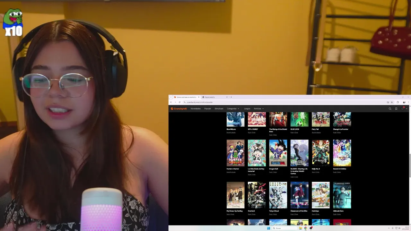The image size is (411, 231).
Task: Click the page vertical scrollbar thumb
Action: (409, 165)
